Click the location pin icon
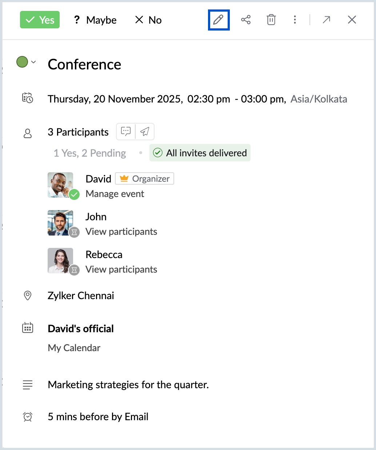This screenshot has width=376, height=450. pos(28,296)
